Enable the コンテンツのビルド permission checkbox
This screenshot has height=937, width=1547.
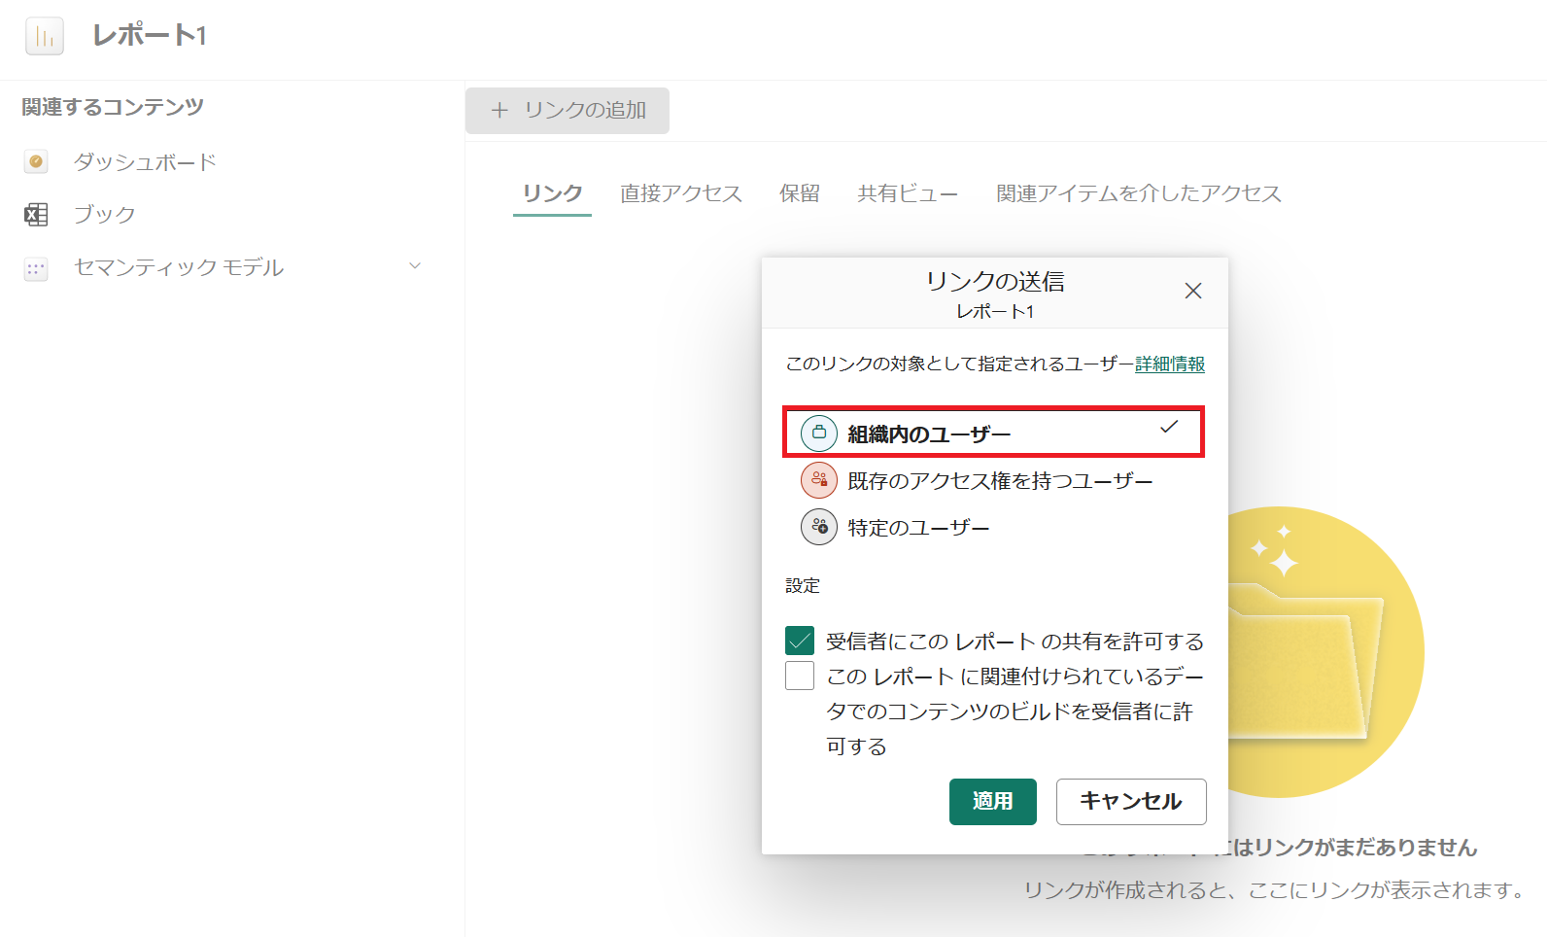800,676
